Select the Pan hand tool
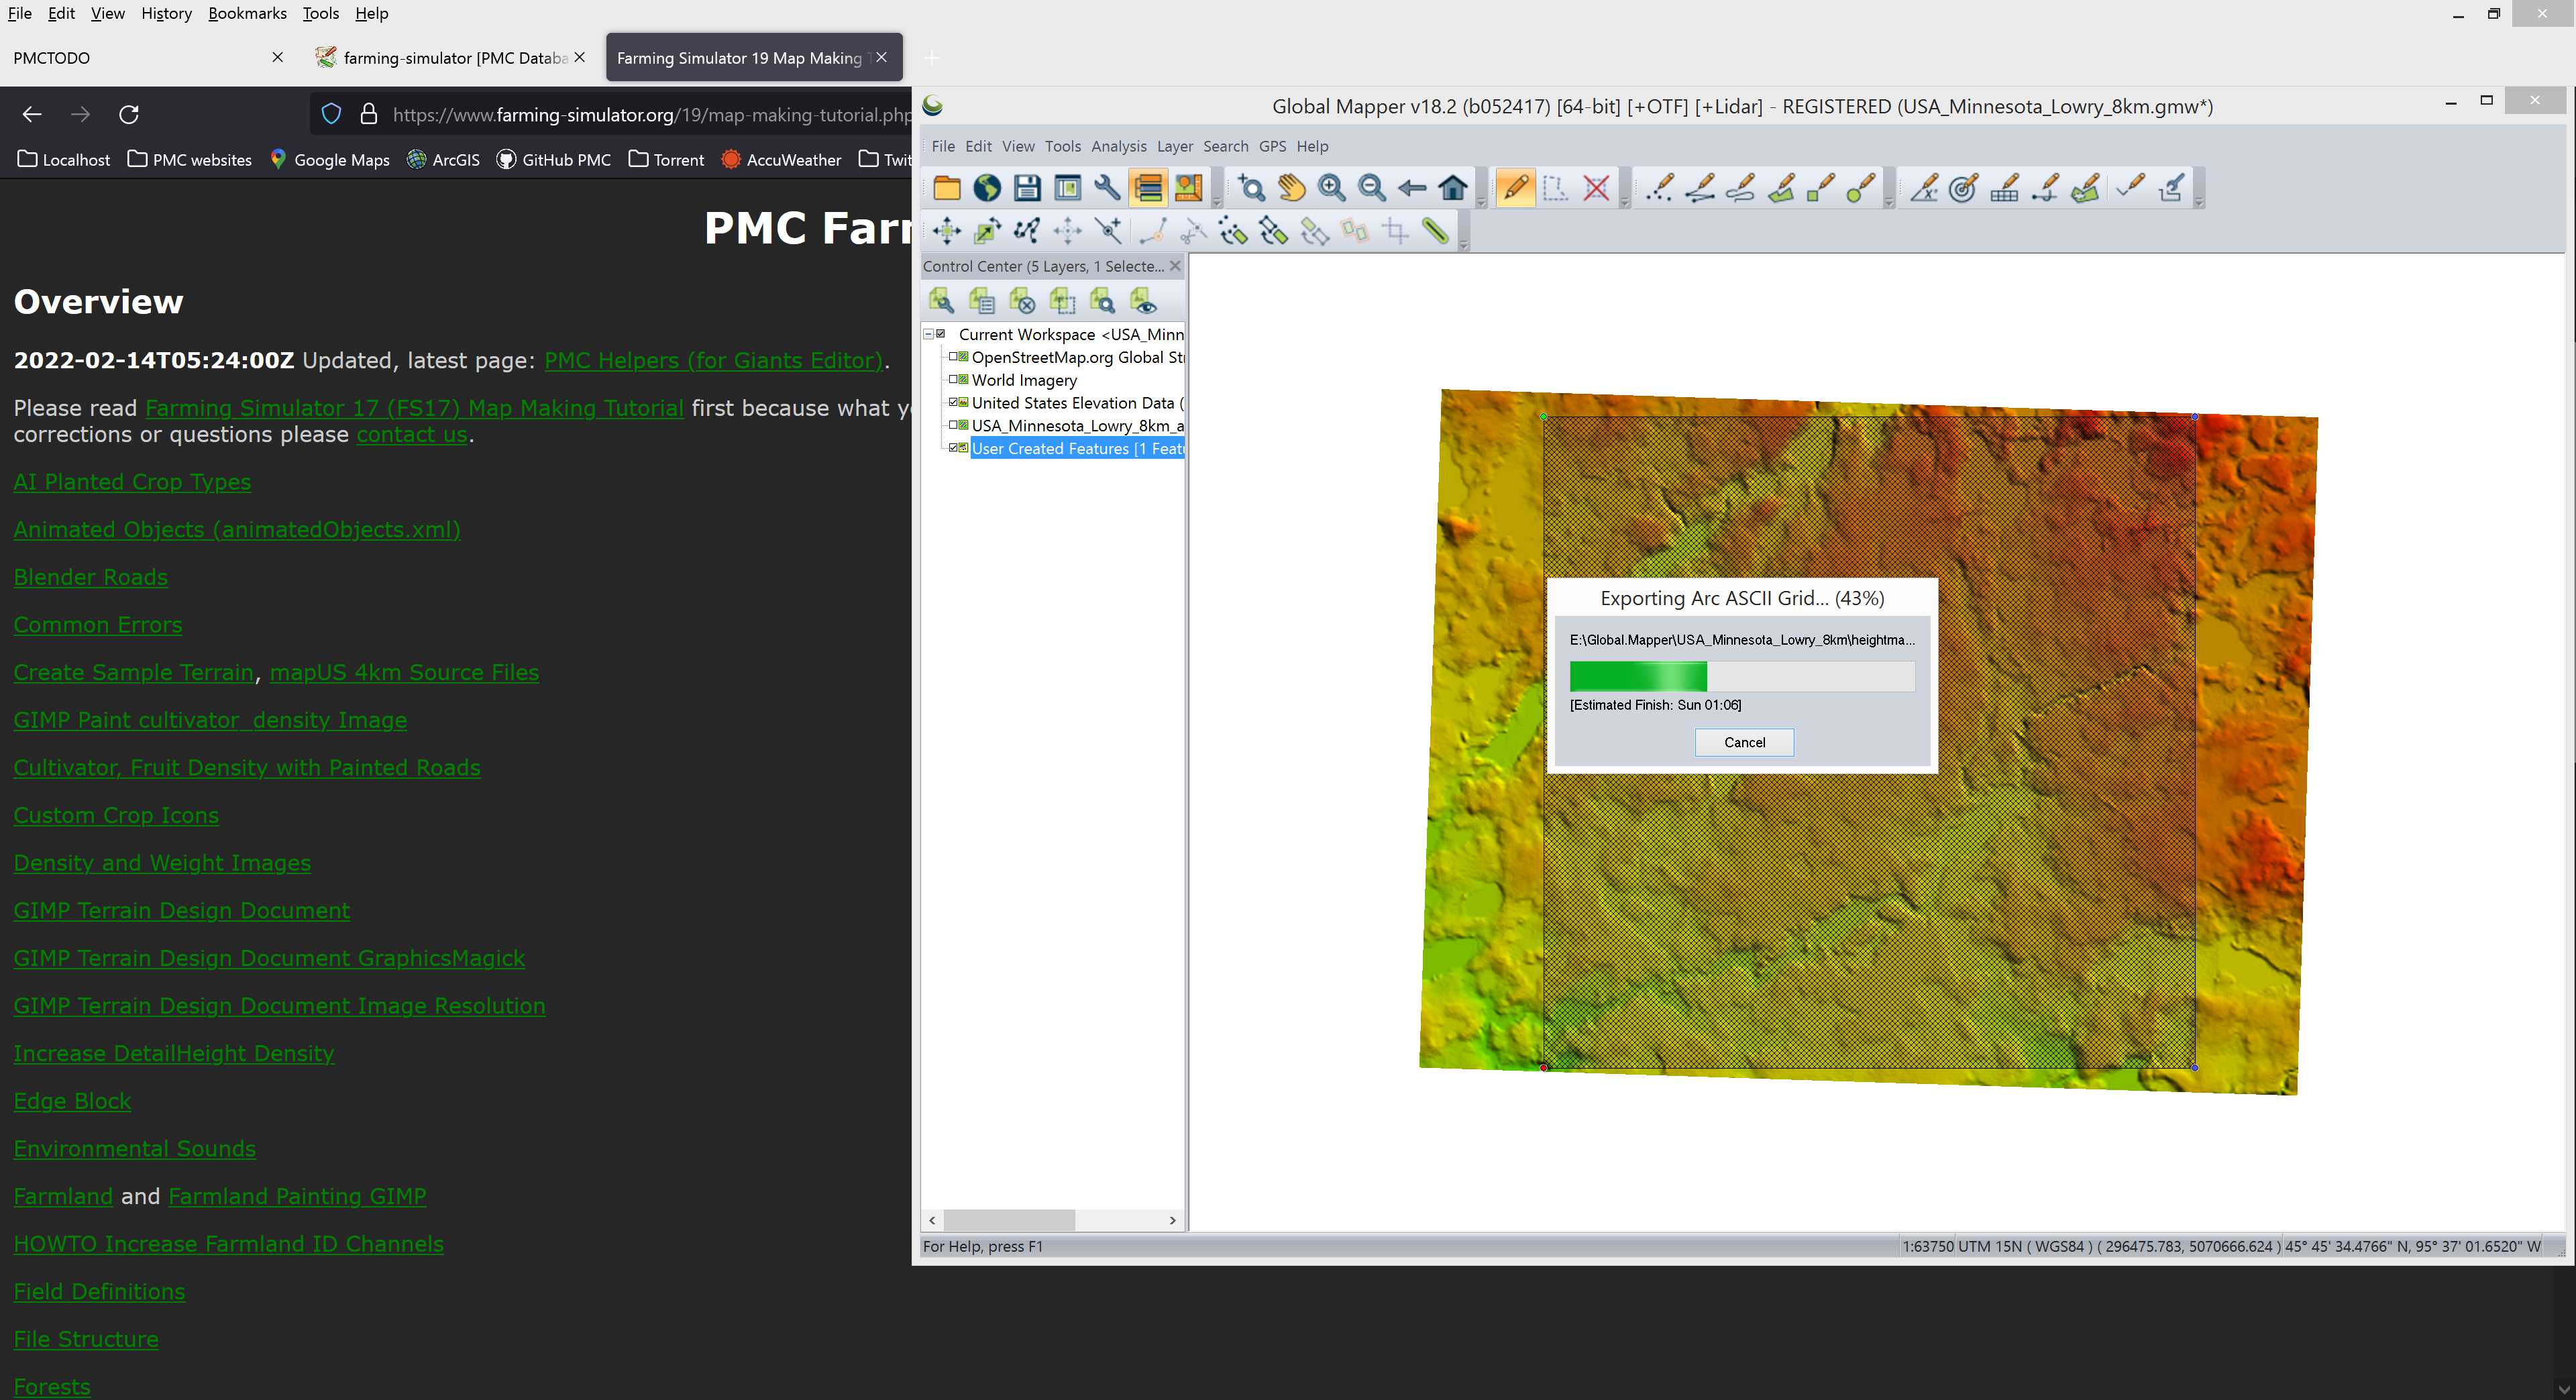Image resolution: width=2576 pixels, height=1400 pixels. tap(1291, 188)
